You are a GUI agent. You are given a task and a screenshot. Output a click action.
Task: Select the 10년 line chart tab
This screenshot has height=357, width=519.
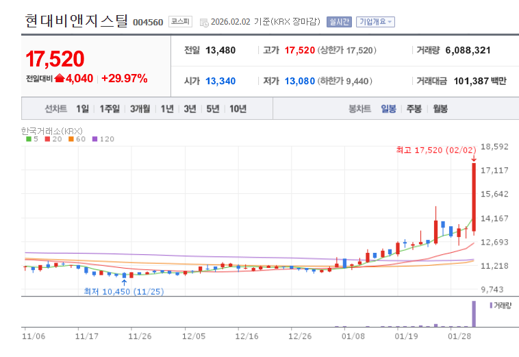pos(238,109)
